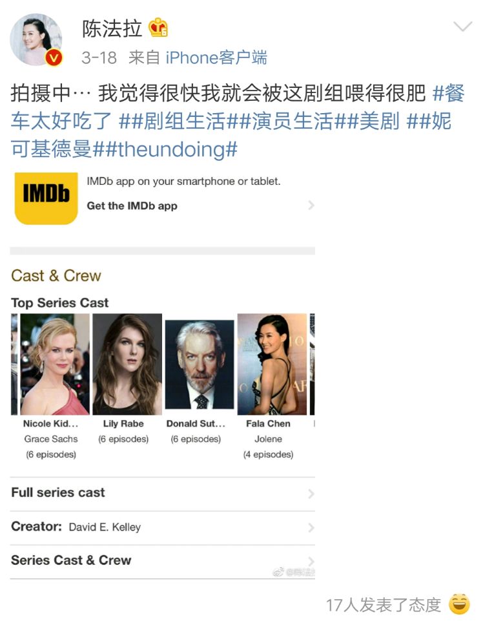Tap the gold crown membership badge
The height and width of the screenshot is (623, 483).
pyautogui.click(x=158, y=28)
